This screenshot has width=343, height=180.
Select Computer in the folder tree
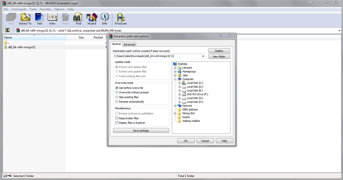pos(188,79)
